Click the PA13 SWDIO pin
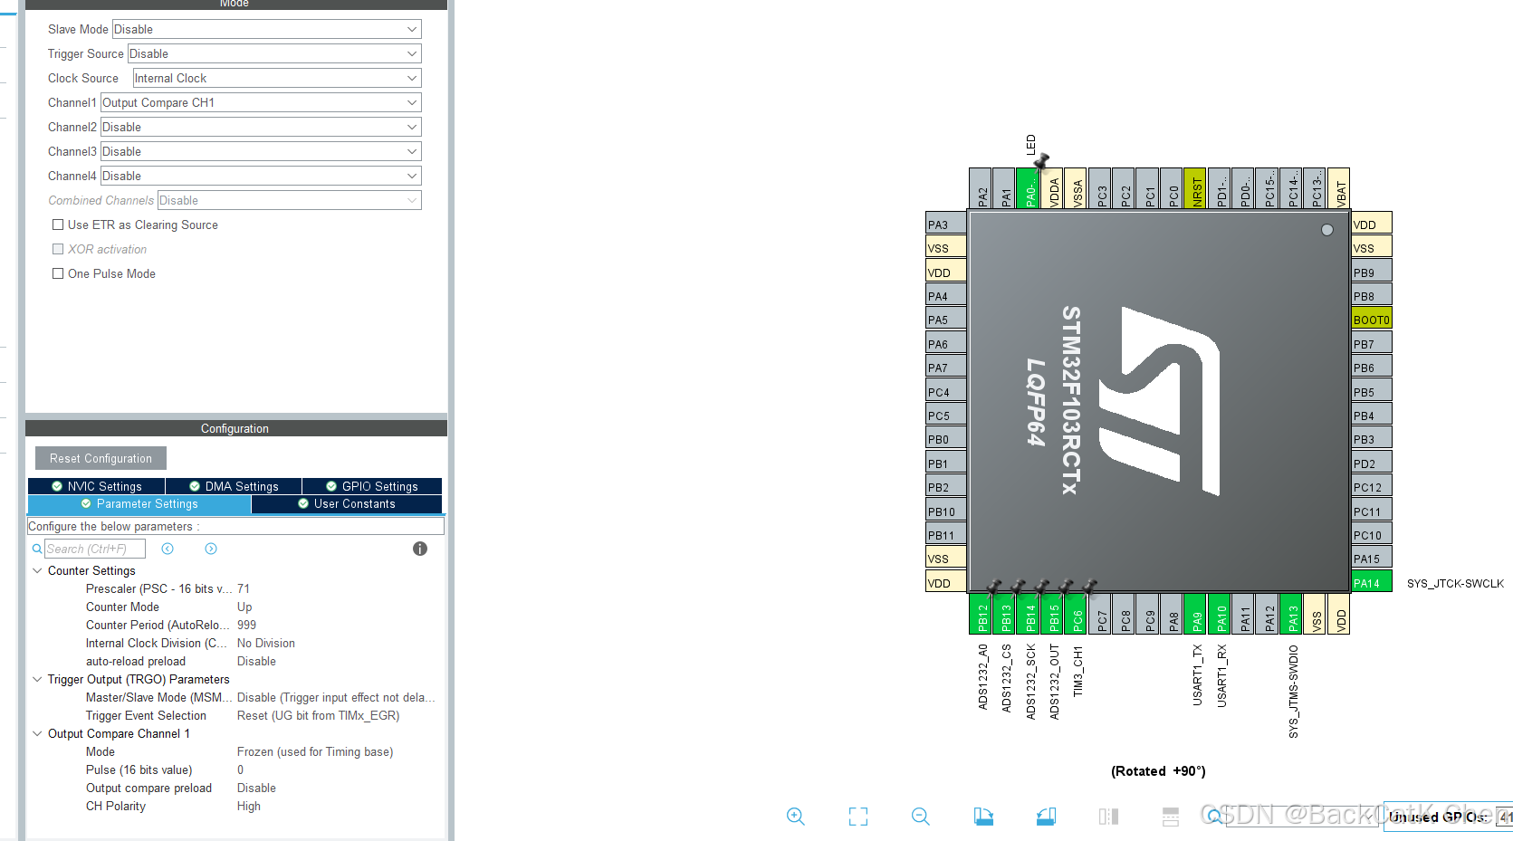 [1292, 614]
